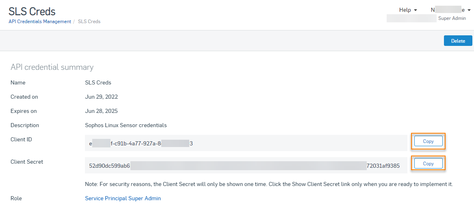Open the API Credentials Management breadcrumb
474x212 pixels.
coord(40,22)
